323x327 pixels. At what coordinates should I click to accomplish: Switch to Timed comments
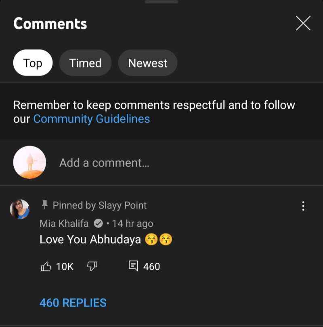[85, 63]
